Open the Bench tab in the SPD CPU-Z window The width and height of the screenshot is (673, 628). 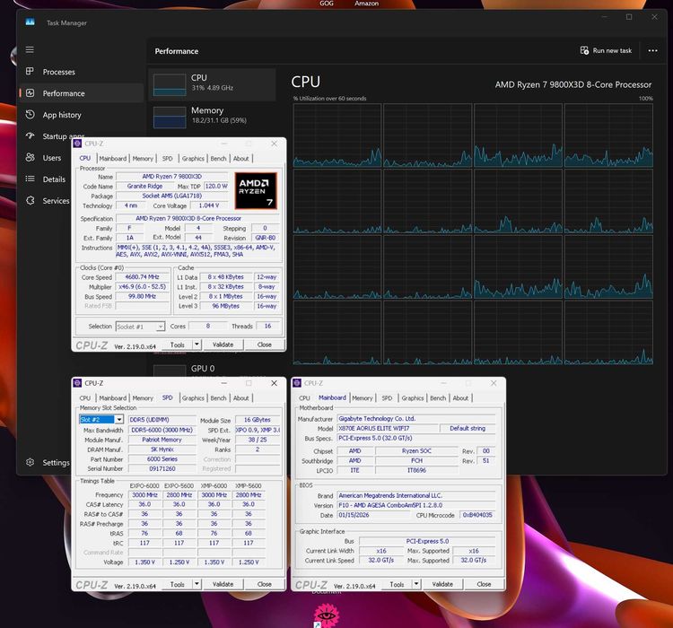click(x=218, y=398)
